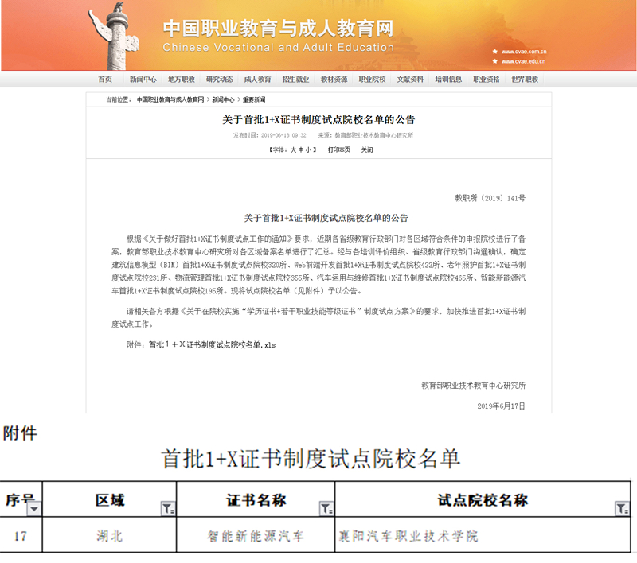This screenshot has height=563, width=637.
Task: Click the 证书名称 column filter icon
Action: tap(326, 508)
